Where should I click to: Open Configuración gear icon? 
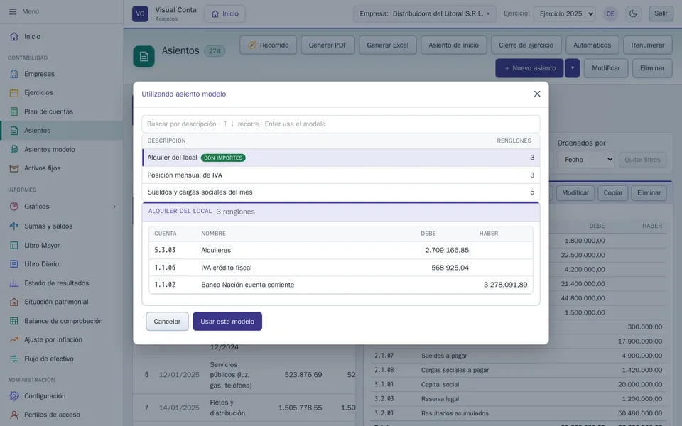(x=14, y=396)
